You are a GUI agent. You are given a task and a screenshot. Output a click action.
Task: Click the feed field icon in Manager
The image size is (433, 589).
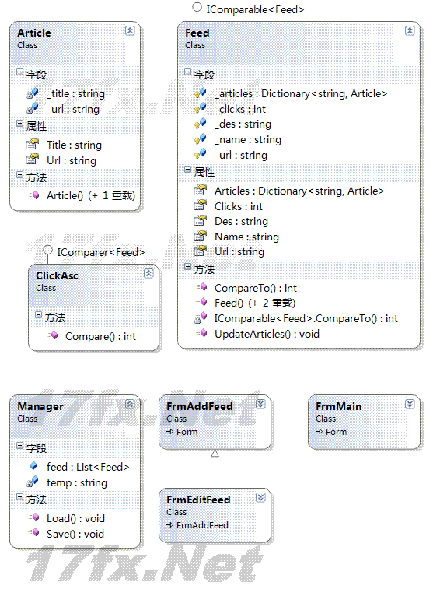click(33, 466)
